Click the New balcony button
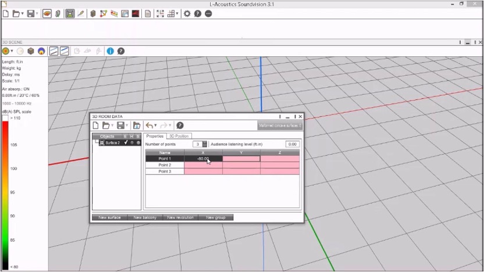Viewport: 484px width, 272px height. pos(145,217)
